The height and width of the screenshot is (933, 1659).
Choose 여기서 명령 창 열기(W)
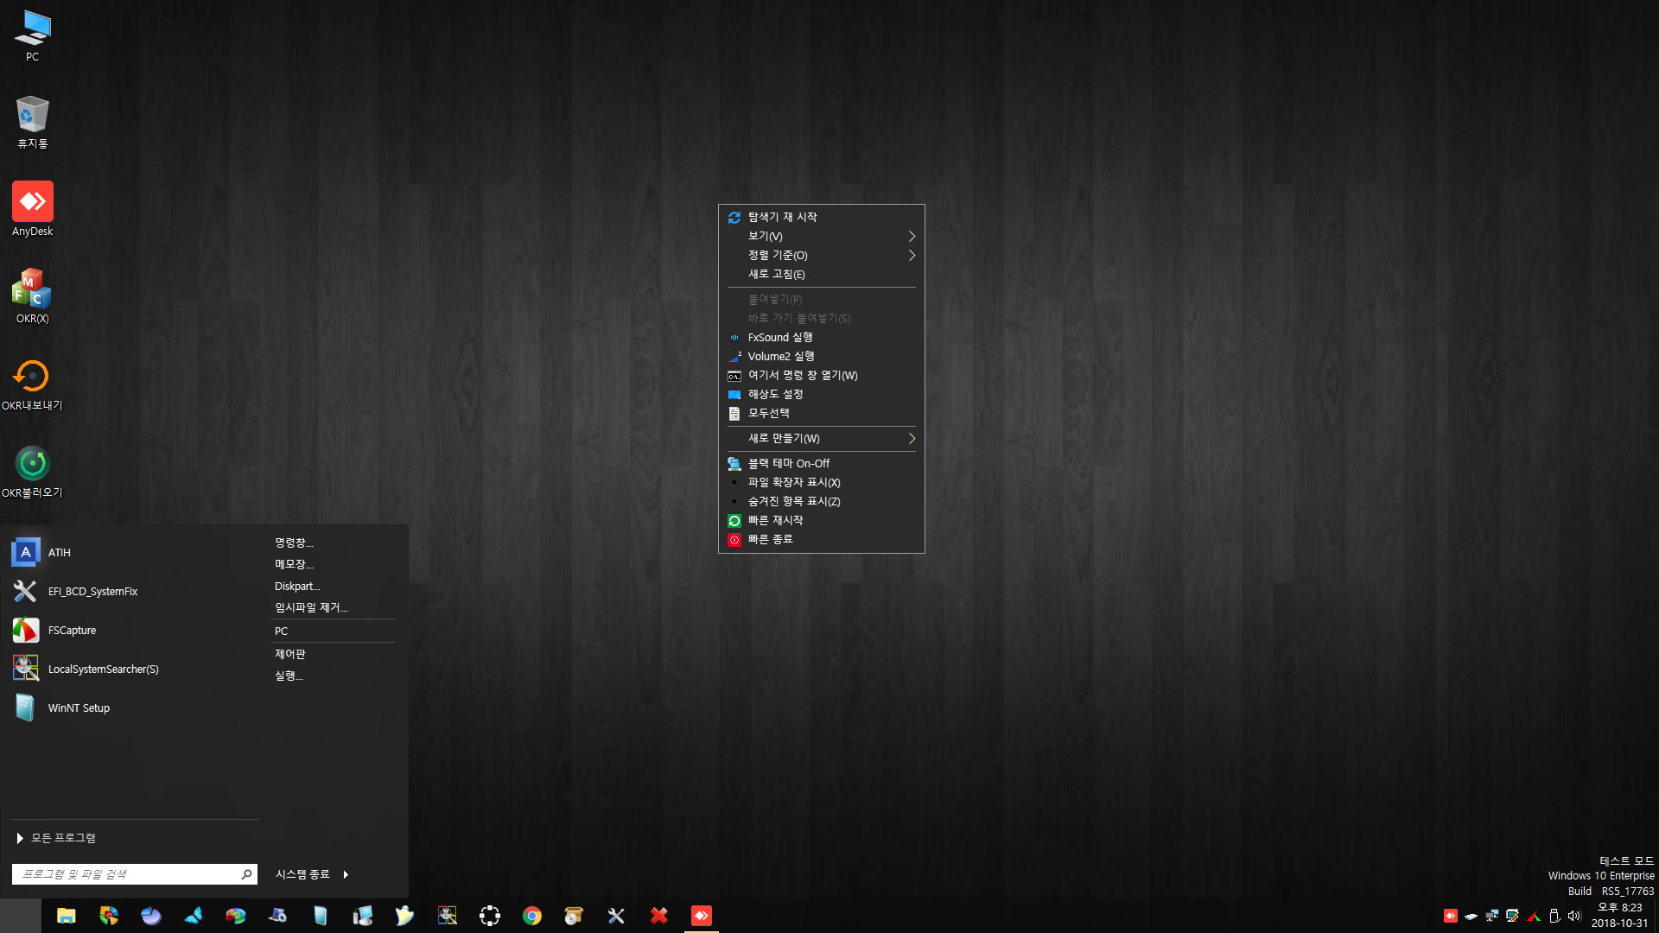pyautogui.click(x=821, y=375)
